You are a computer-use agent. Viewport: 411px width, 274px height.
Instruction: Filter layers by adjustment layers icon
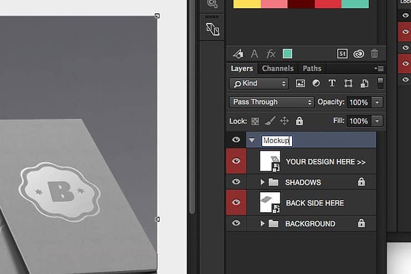coord(316,83)
